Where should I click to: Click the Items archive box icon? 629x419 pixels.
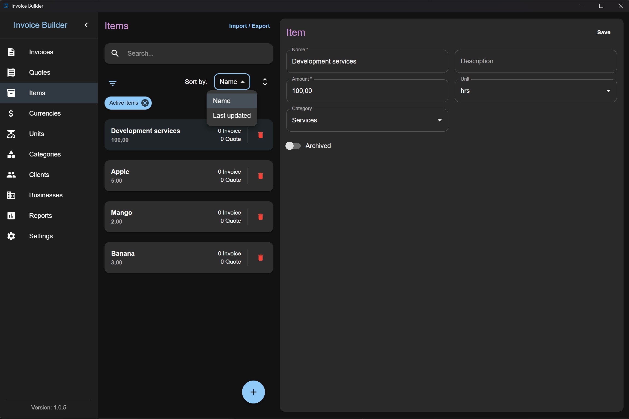(11, 93)
